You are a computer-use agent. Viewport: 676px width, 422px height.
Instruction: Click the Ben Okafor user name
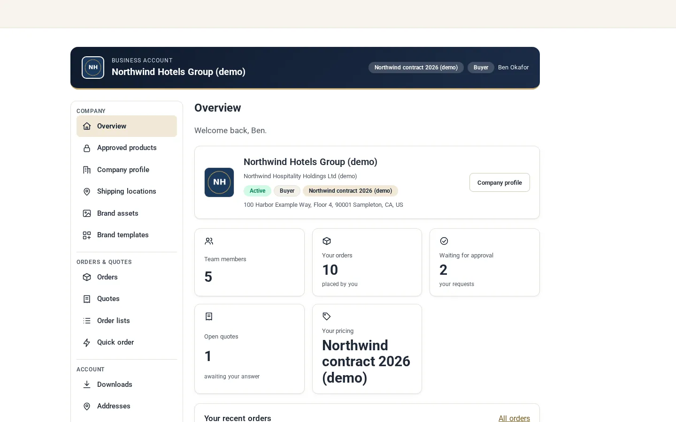click(x=513, y=68)
